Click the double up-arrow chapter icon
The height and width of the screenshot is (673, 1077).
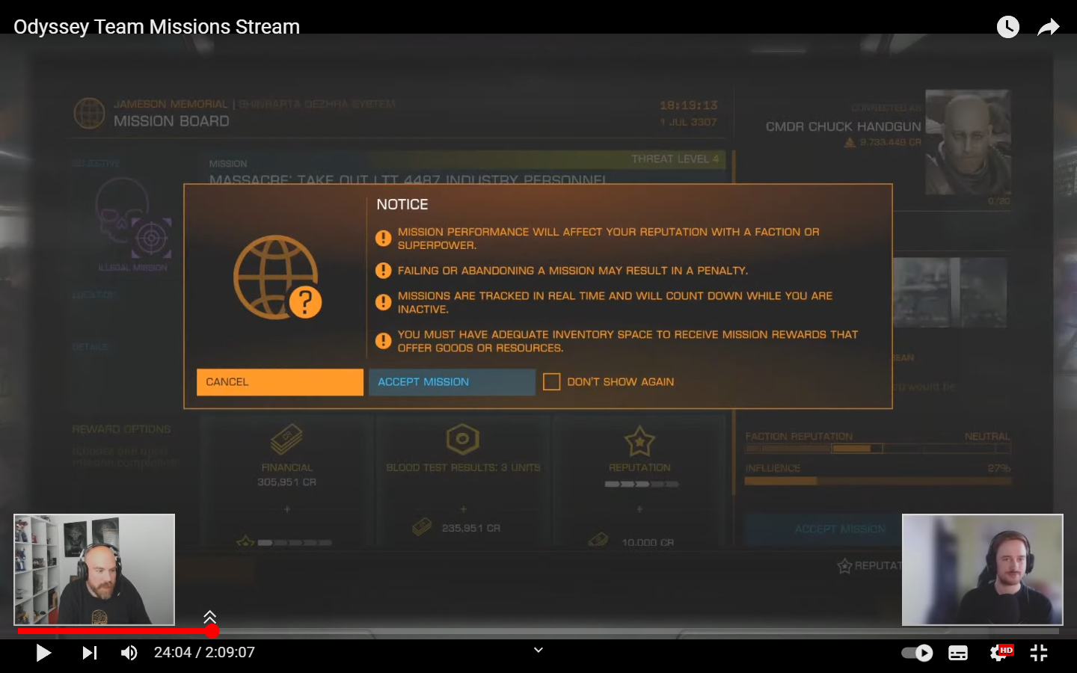[x=210, y=616]
